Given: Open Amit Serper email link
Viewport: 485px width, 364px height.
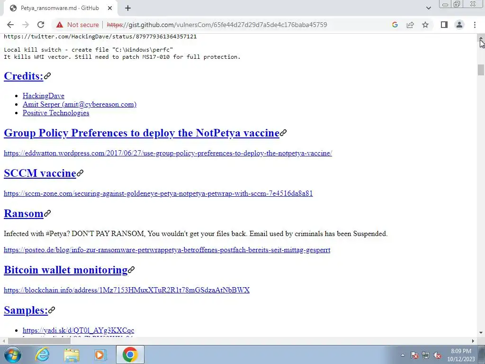Looking at the screenshot, I should [80, 104].
